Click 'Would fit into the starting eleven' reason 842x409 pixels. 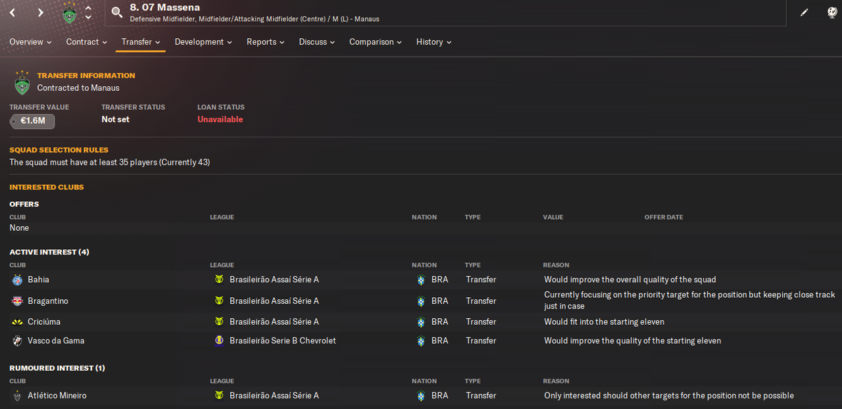tap(604, 322)
